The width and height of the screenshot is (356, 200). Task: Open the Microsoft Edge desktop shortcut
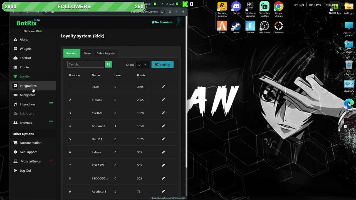349,107
